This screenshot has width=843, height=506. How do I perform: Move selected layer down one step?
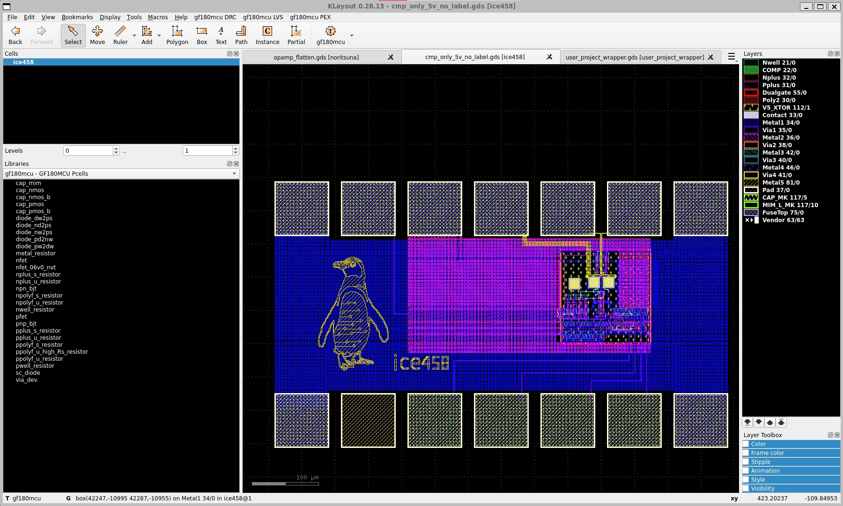[x=759, y=422]
